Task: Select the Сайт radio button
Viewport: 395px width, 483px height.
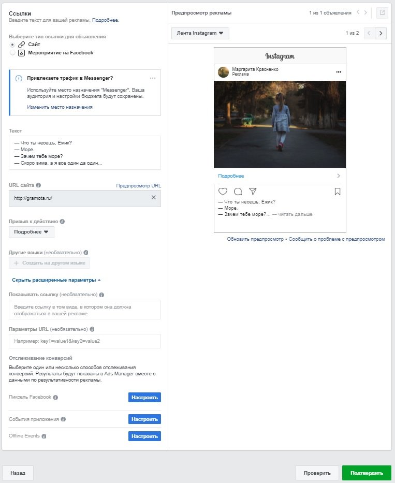Action: click(x=12, y=45)
